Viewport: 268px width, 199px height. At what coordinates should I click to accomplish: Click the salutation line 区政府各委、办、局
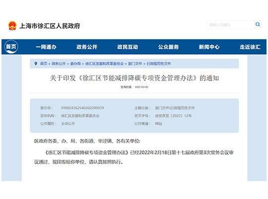[x=87, y=141]
